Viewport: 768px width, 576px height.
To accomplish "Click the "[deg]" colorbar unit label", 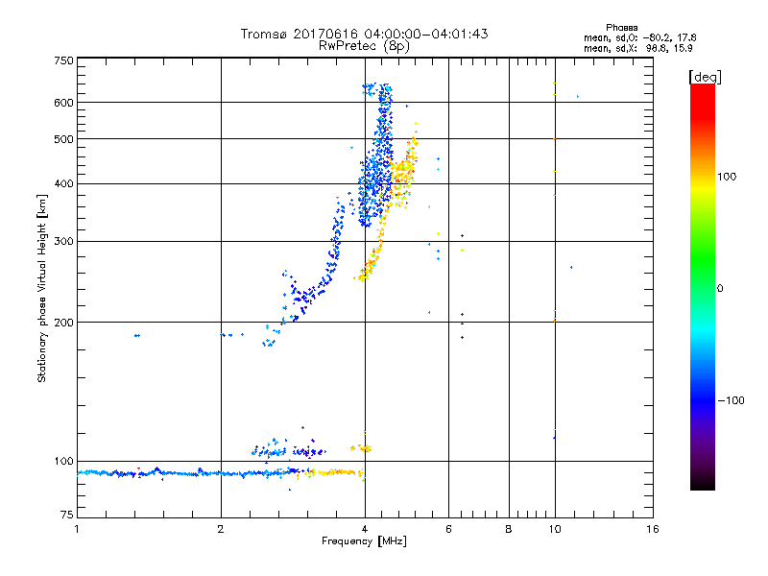I will 705,77.
